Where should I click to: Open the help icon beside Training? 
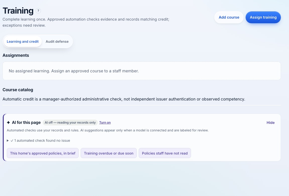coord(38,11)
